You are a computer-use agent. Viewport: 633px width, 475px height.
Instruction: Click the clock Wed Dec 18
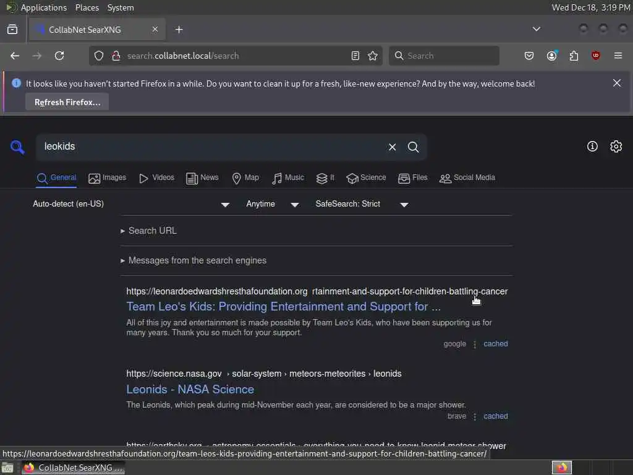[x=590, y=7]
